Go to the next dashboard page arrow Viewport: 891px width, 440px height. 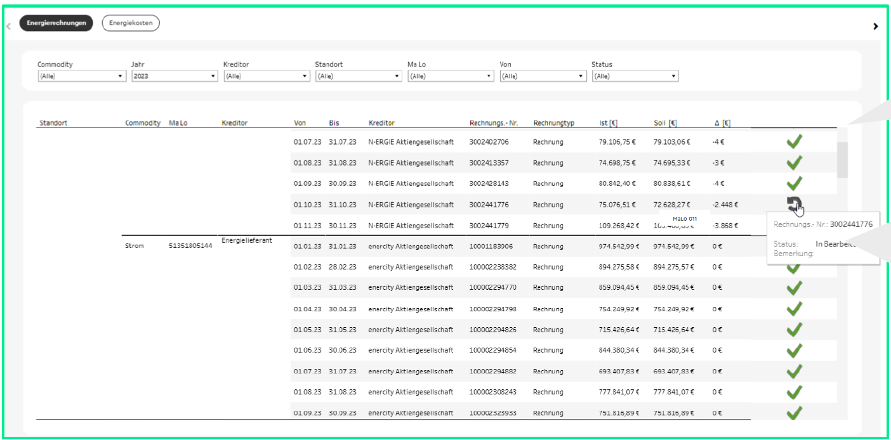876,26
